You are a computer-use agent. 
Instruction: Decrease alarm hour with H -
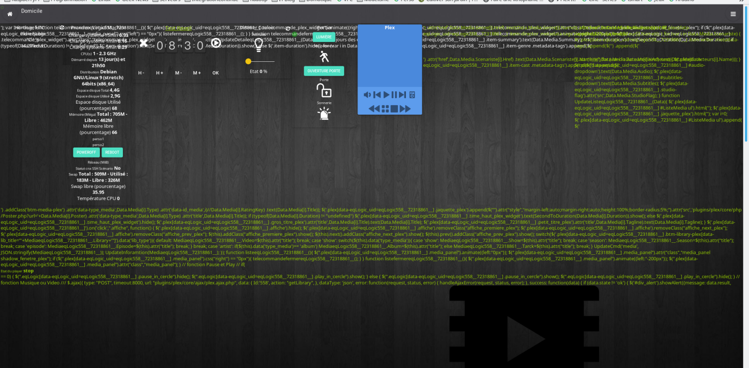[x=141, y=73]
